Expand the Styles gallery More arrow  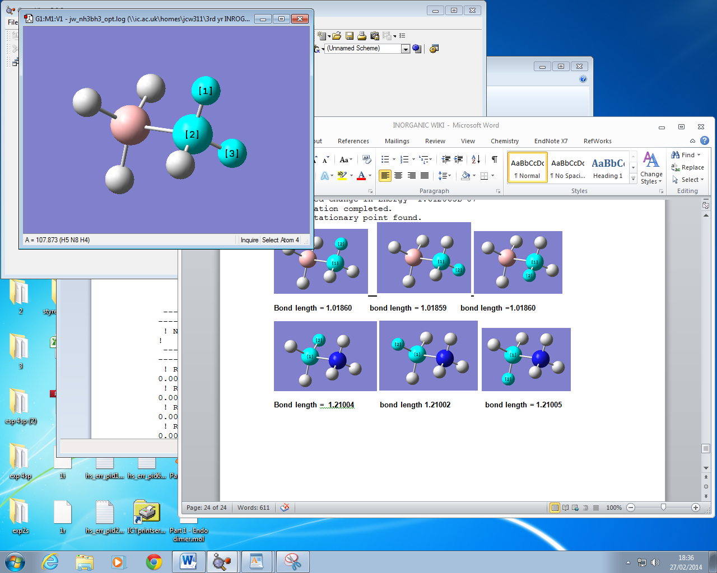[x=634, y=179]
